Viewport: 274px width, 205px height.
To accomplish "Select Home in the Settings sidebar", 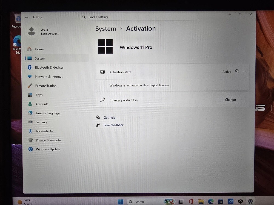I will [x=39, y=49].
